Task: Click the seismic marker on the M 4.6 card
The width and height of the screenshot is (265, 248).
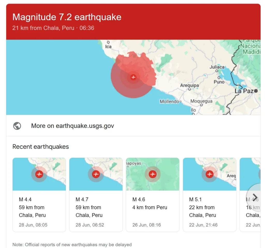Action: pos(153,174)
